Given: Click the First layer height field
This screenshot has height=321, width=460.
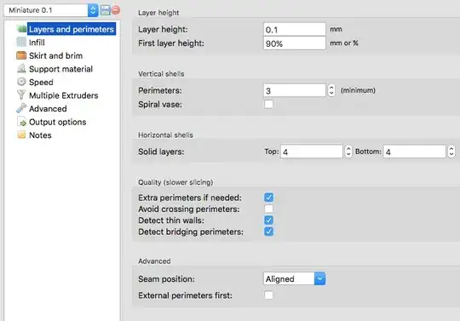Looking at the screenshot, I should [x=295, y=43].
